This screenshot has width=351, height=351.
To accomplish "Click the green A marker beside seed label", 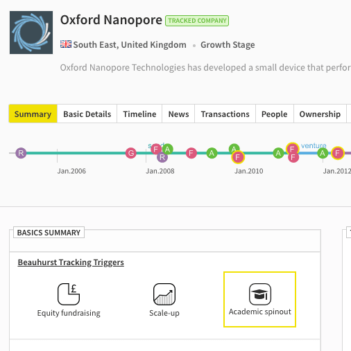I will [x=168, y=149].
